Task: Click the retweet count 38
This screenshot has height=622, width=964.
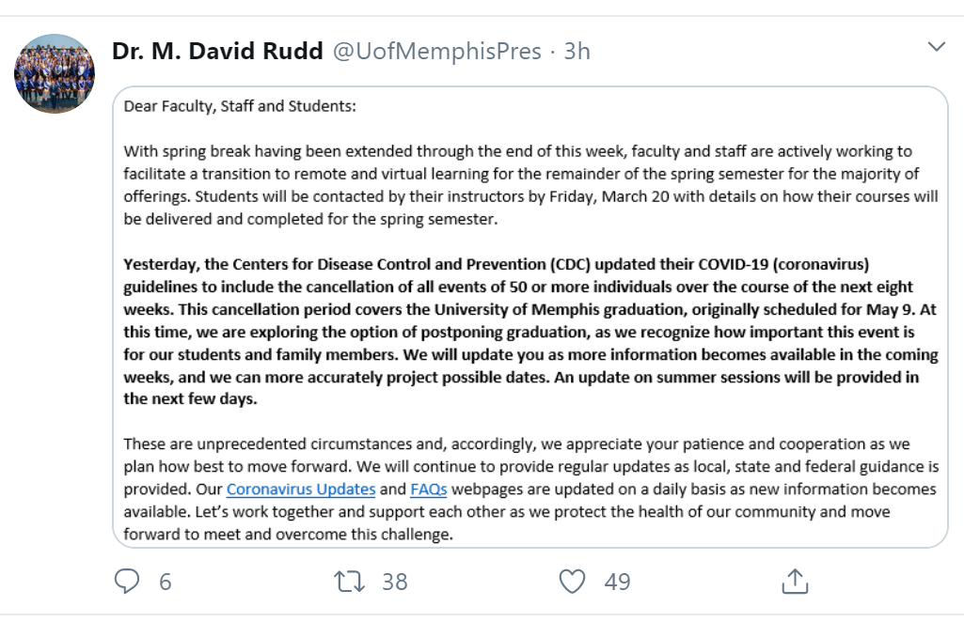Action: pos(395,583)
